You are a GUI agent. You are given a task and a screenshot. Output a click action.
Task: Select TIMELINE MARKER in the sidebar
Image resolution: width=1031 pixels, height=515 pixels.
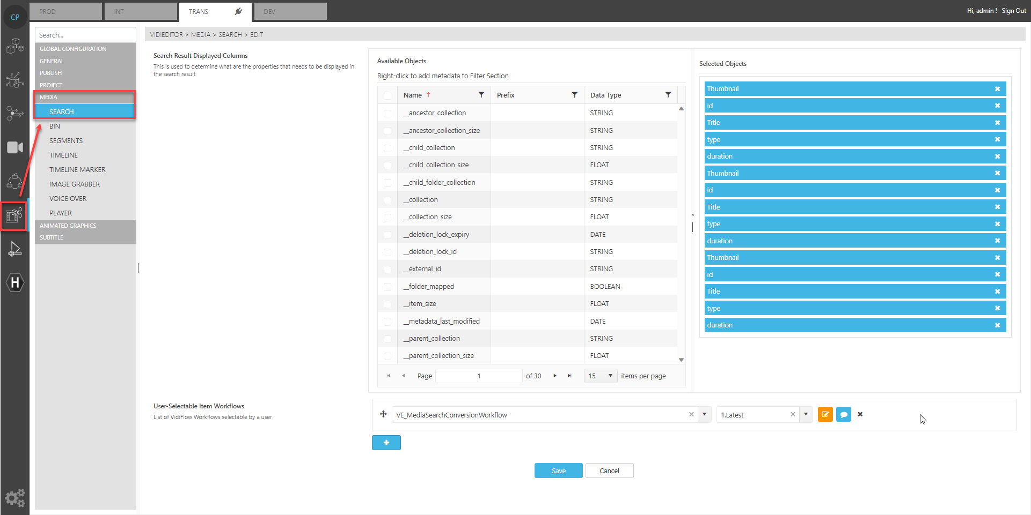pyautogui.click(x=77, y=170)
